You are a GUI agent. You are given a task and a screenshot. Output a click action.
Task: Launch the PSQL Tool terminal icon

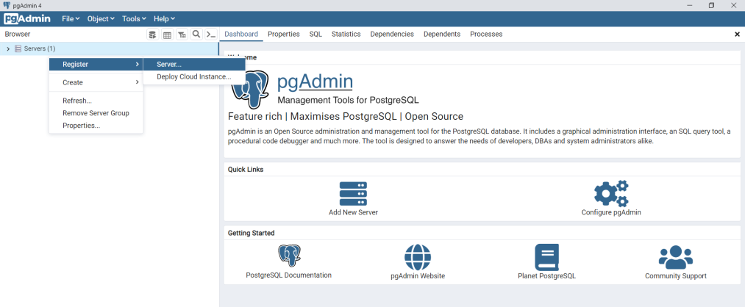(211, 35)
